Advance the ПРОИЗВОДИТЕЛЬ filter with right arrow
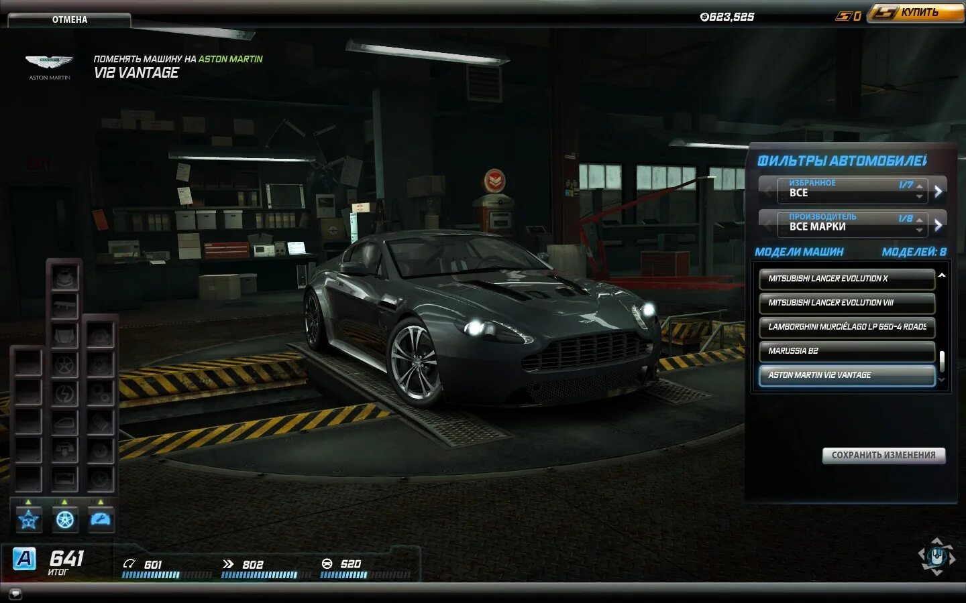Viewport: 966px width, 603px height. tap(938, 225)
